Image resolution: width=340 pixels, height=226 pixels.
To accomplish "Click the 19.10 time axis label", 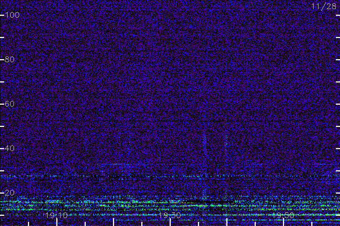I will click(x=57, y=215).
